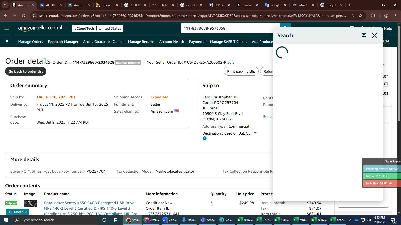Show hidden system tray icons chevron

pyautogui.click(x=350, y=220)
